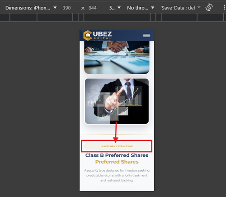Click the Investment Structure pill badge
The width and height of the screenshot is (226, 197).
[117, 146]
